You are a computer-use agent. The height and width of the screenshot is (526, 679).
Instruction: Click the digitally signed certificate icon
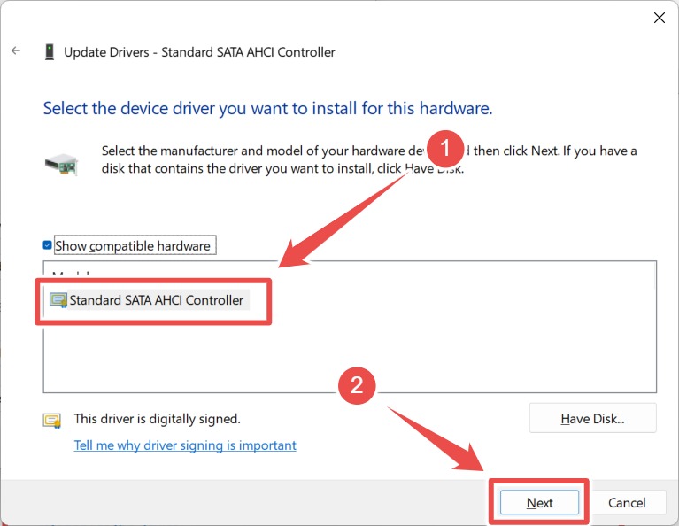click(x=52, y=421)
